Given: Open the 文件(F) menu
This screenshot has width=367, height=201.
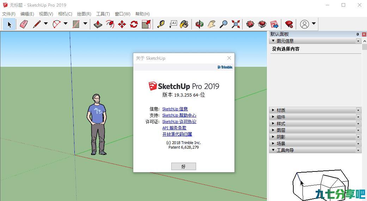Looking at the screenshot, I should click(9, 14).
